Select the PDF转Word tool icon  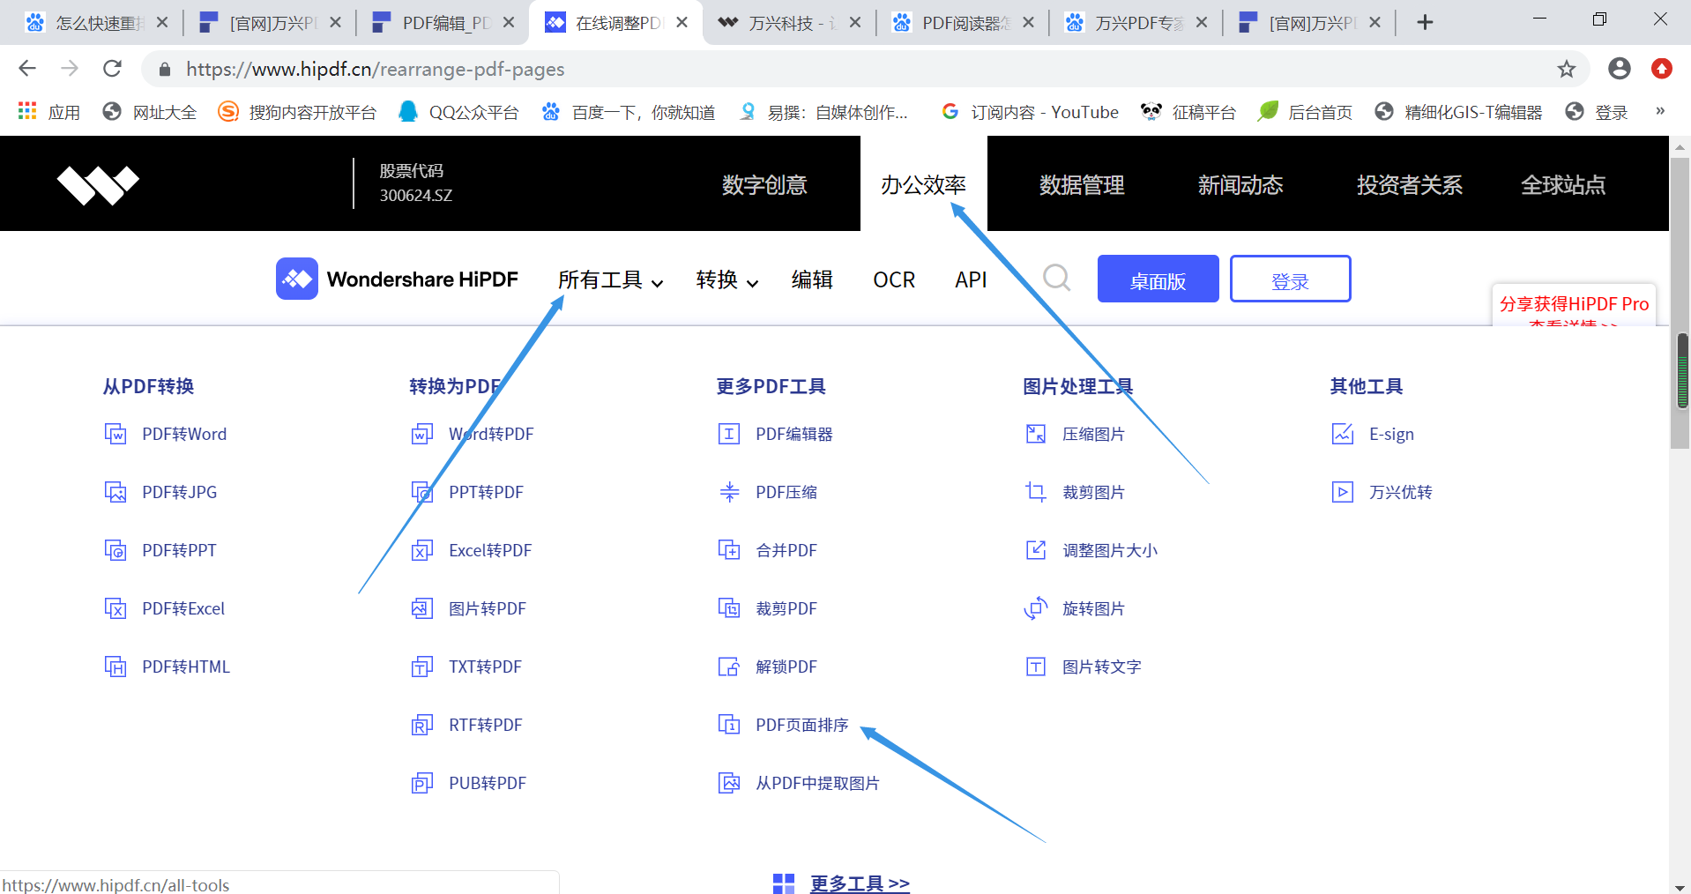(x=115, y=434)
